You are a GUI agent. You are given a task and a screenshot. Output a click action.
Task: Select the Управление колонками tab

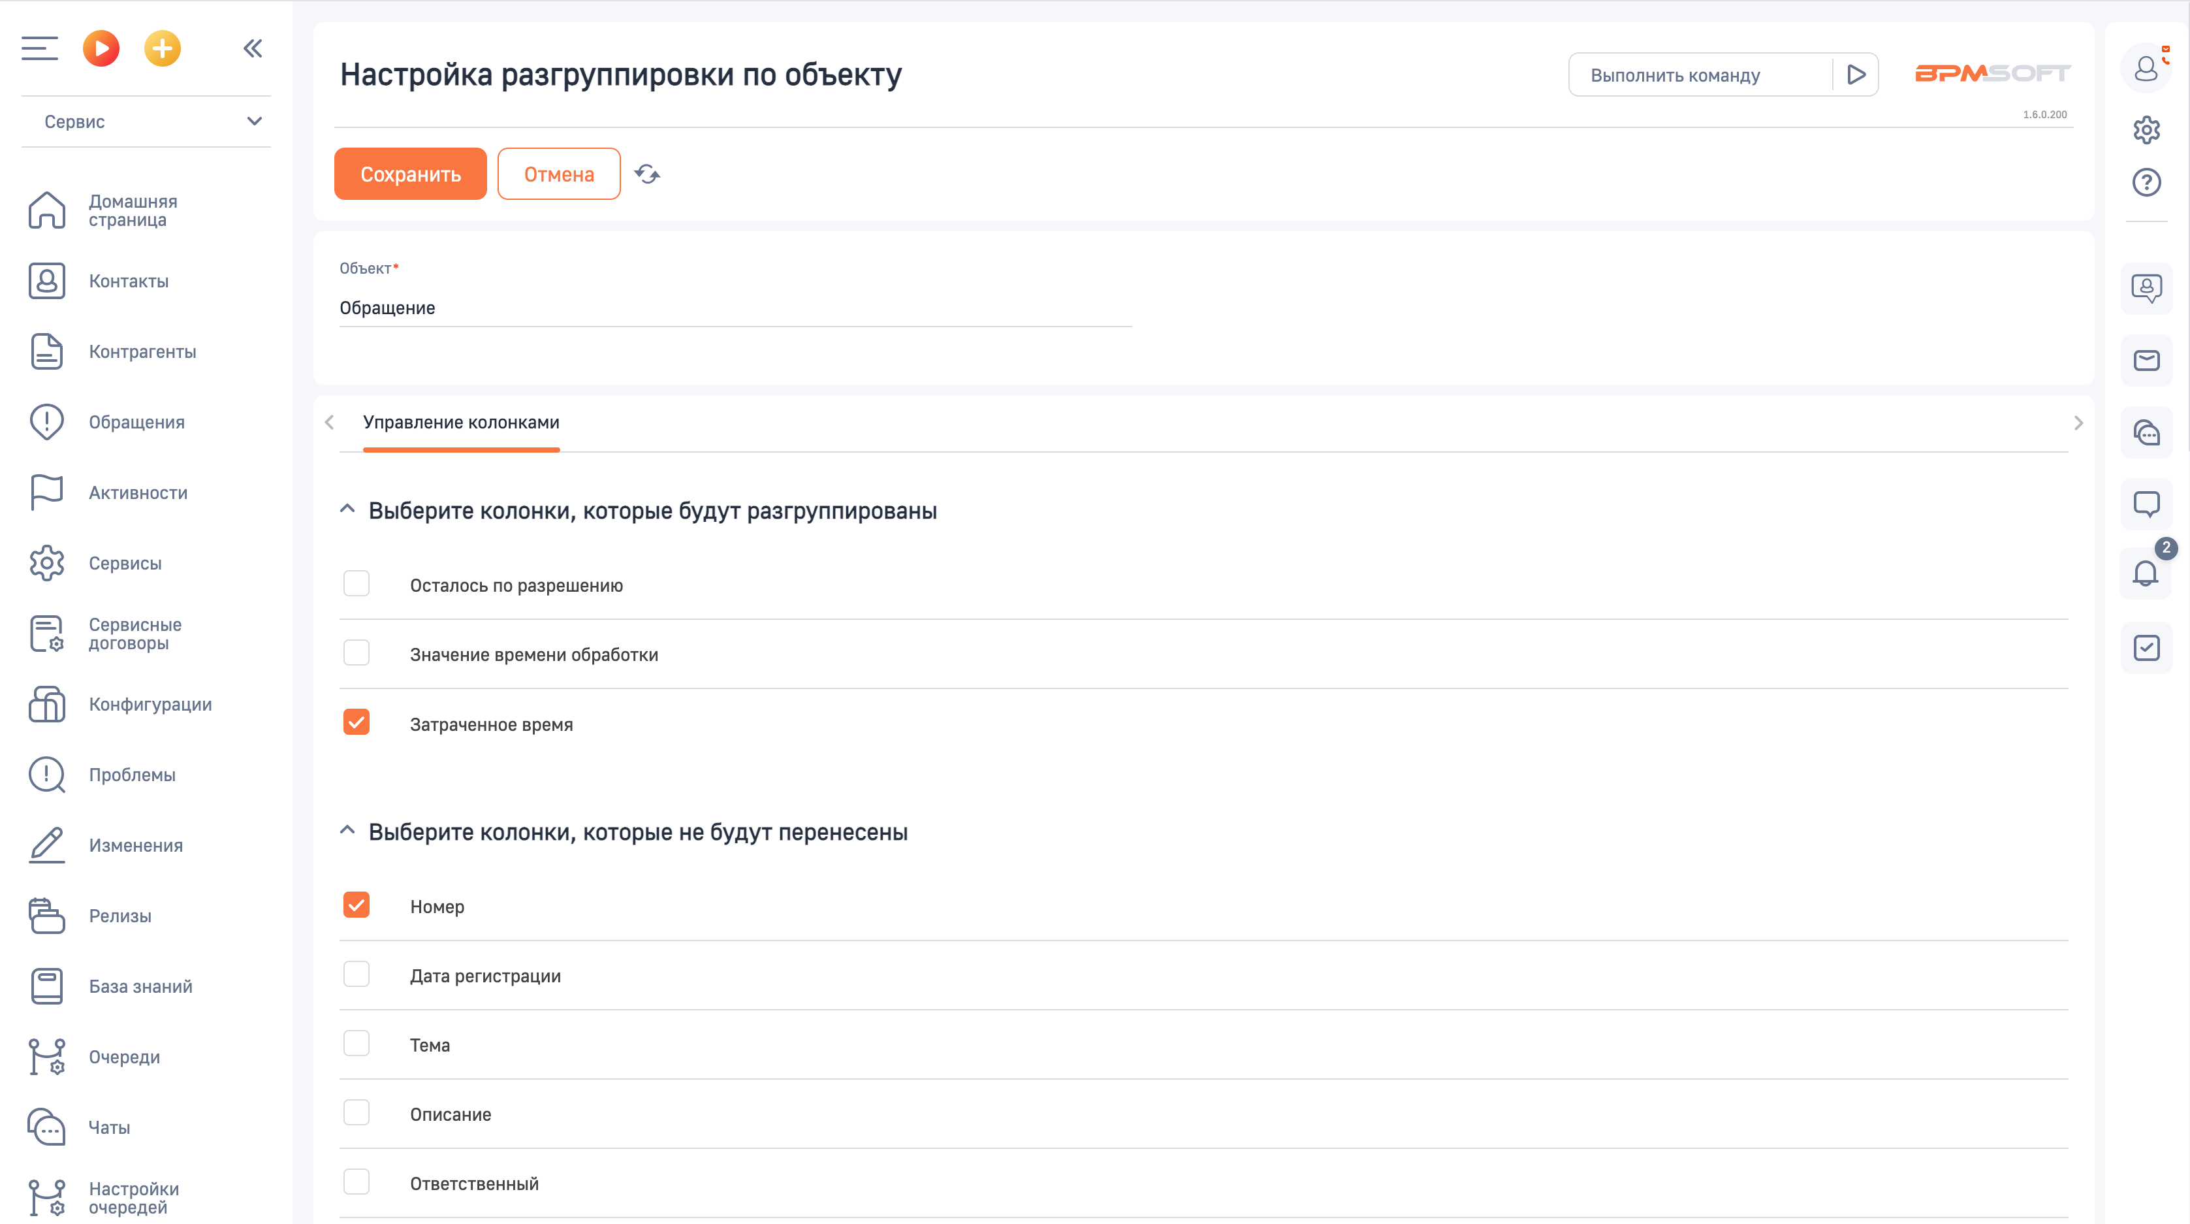(461, 423)
